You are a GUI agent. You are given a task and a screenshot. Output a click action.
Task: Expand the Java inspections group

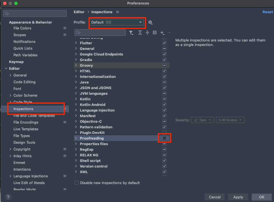(76, 82)
